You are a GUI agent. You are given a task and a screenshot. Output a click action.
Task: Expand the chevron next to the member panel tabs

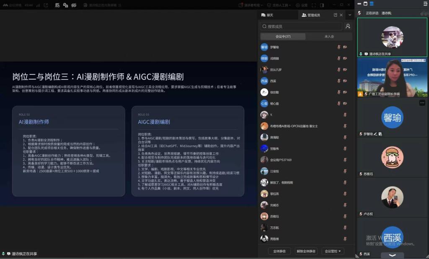[x=350, y=15]
